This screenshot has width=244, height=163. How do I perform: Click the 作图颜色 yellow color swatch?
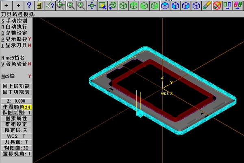tap(27, 107)
